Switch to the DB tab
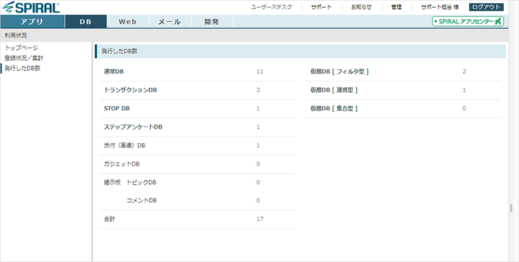This screenshot has width=519, height=262. [86, 22]
